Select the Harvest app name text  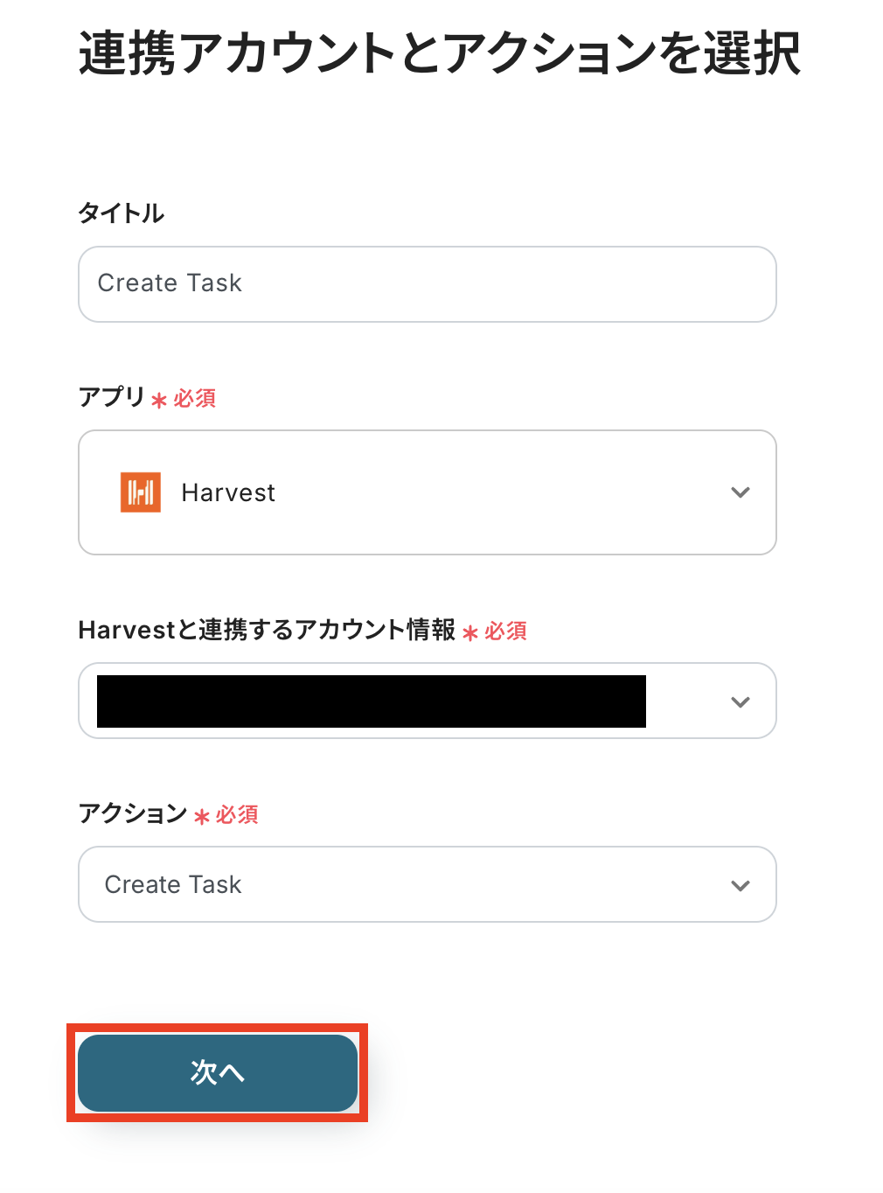(228, 493)
